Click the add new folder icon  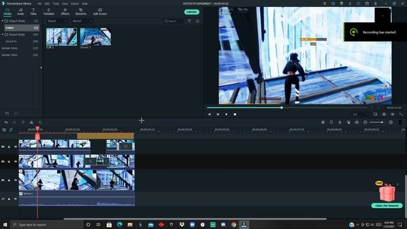tap(7, 113)
